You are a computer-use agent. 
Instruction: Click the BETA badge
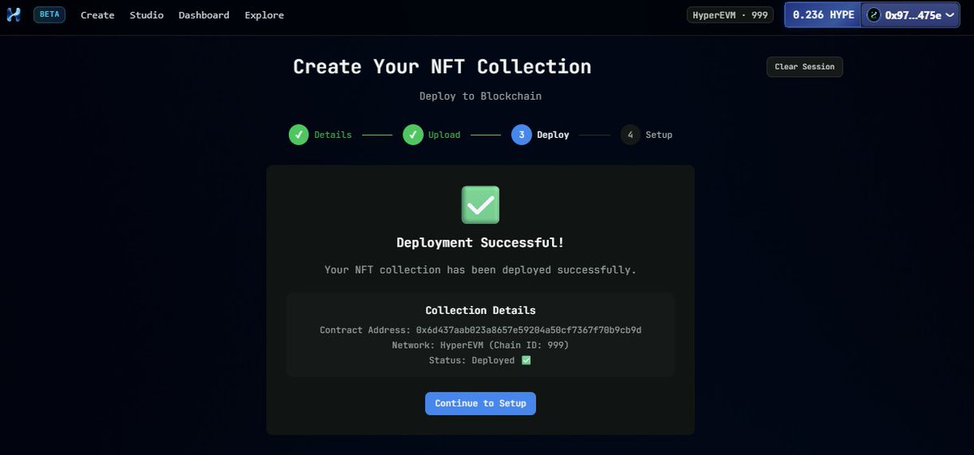[x=49, y=15]
